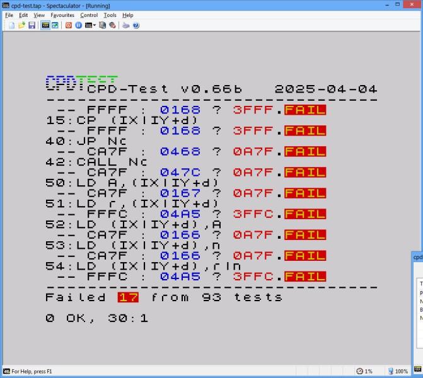Click the tape browser drives icon
Viewport: 423px width, 378px height.
[103, 25]
